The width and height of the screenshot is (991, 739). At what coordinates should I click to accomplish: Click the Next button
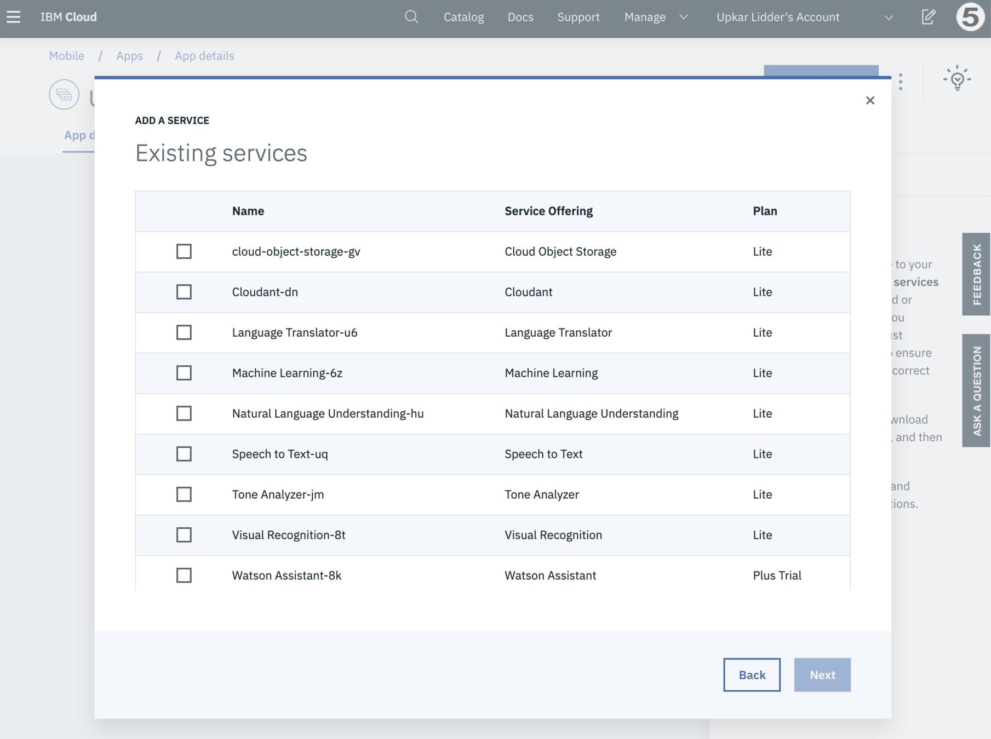tap(822, 674)
